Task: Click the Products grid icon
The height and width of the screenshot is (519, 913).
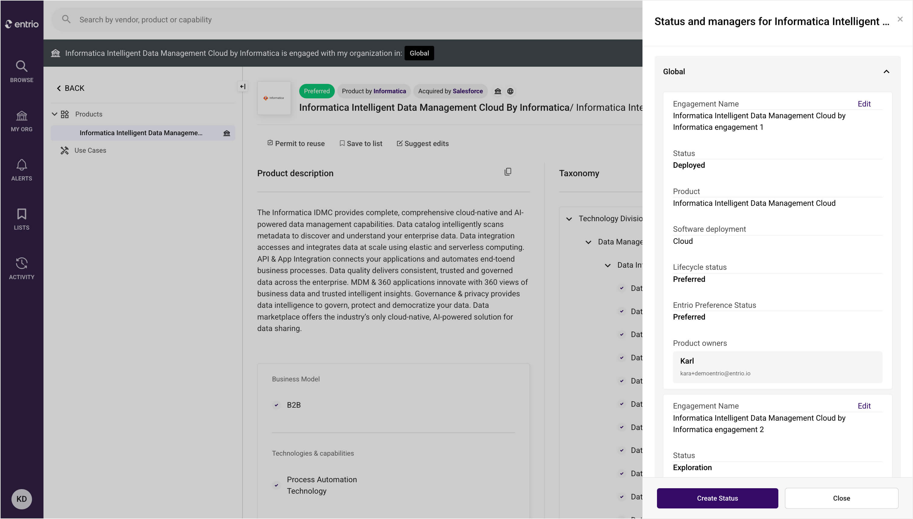Action: [x=65, y=114]
